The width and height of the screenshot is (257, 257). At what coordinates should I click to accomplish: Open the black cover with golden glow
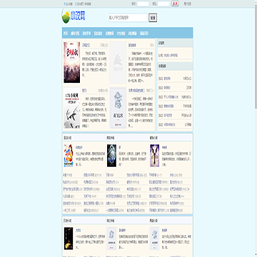[69, 238]
